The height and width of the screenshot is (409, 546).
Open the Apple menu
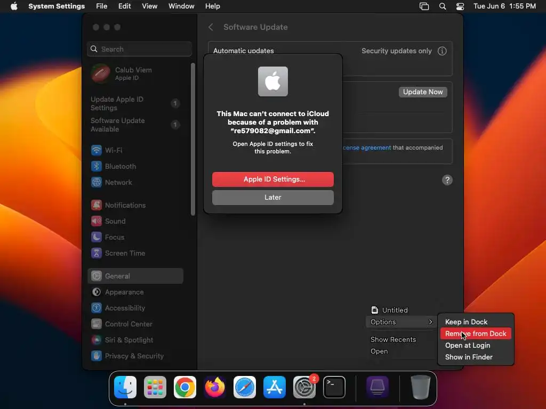[x=14, y=6]
